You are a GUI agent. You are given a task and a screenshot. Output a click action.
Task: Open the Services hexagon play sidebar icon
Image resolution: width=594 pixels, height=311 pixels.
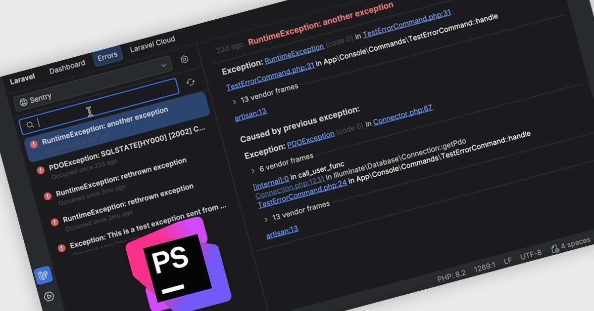pyautogui.click(x=49, y=297)
